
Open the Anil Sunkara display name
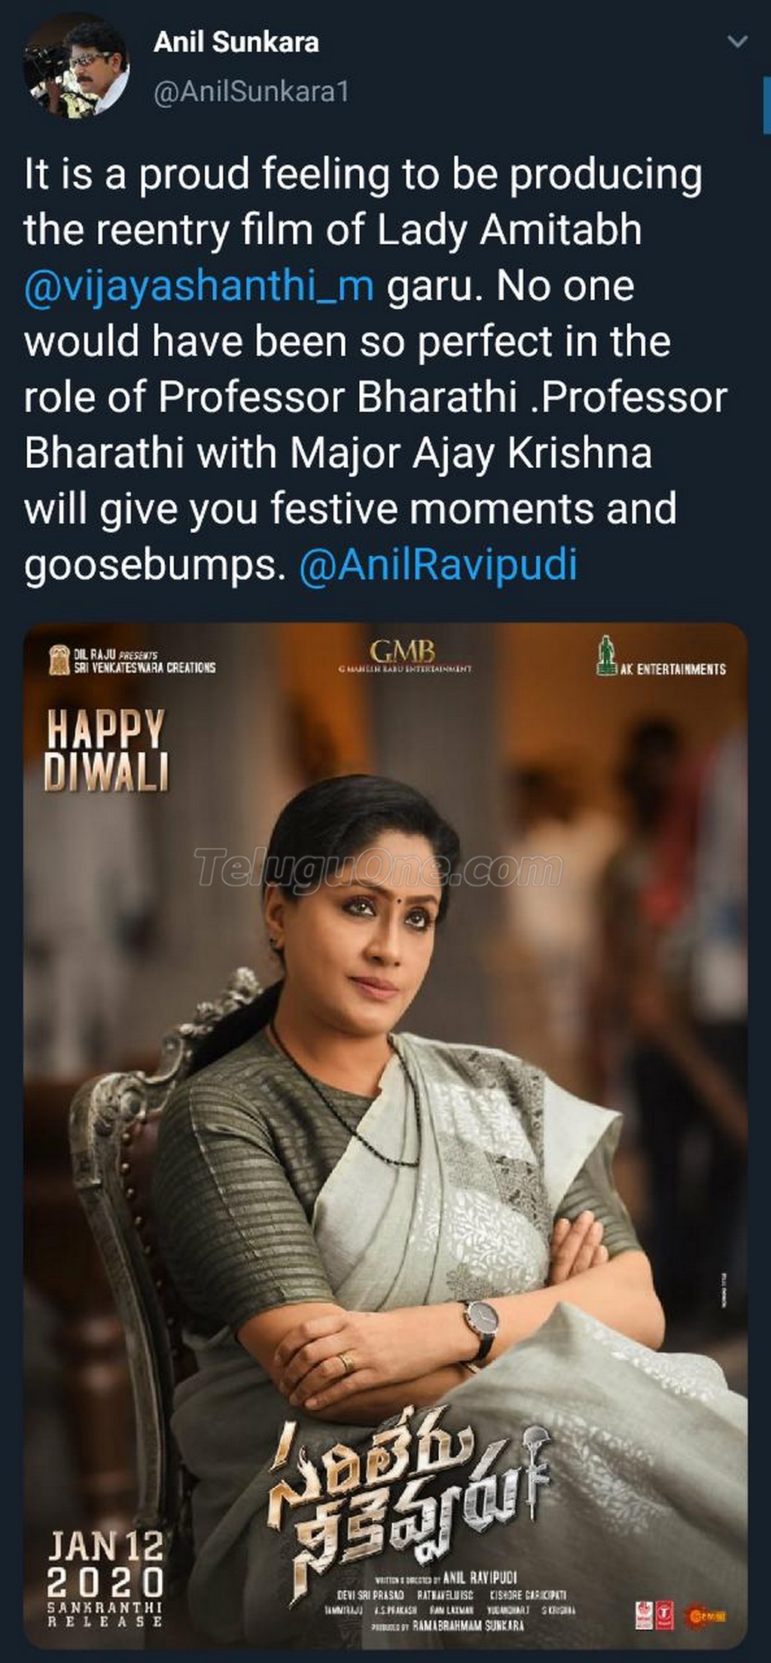pyautogui.click(x=236, y=42)
